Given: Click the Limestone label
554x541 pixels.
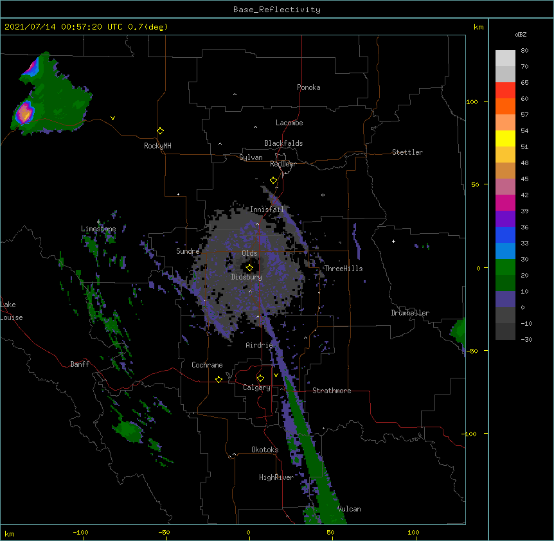Looking at the screenshot, I should [x=98, y=229].
